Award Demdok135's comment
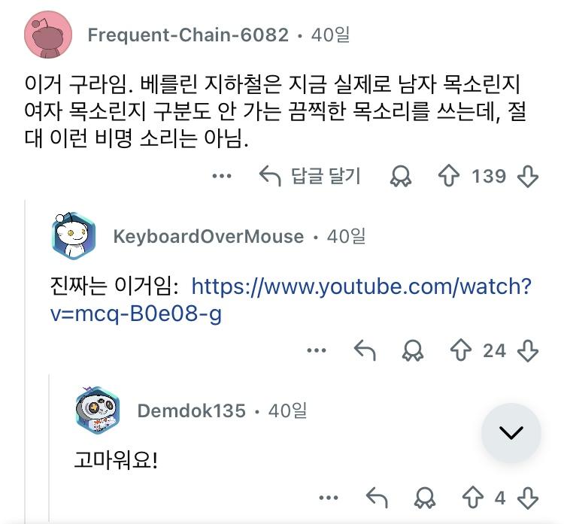The image size is (564, 524). (425, 498)
